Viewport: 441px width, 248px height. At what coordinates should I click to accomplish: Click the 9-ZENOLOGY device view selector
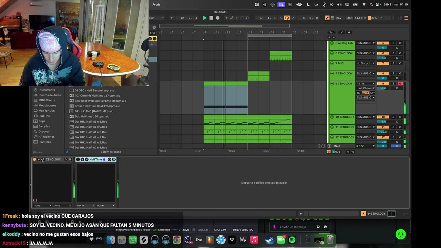377,214
